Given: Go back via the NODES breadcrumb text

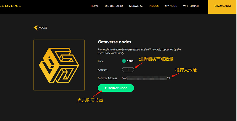Looking at the screenshot, I should click(43, 28).
